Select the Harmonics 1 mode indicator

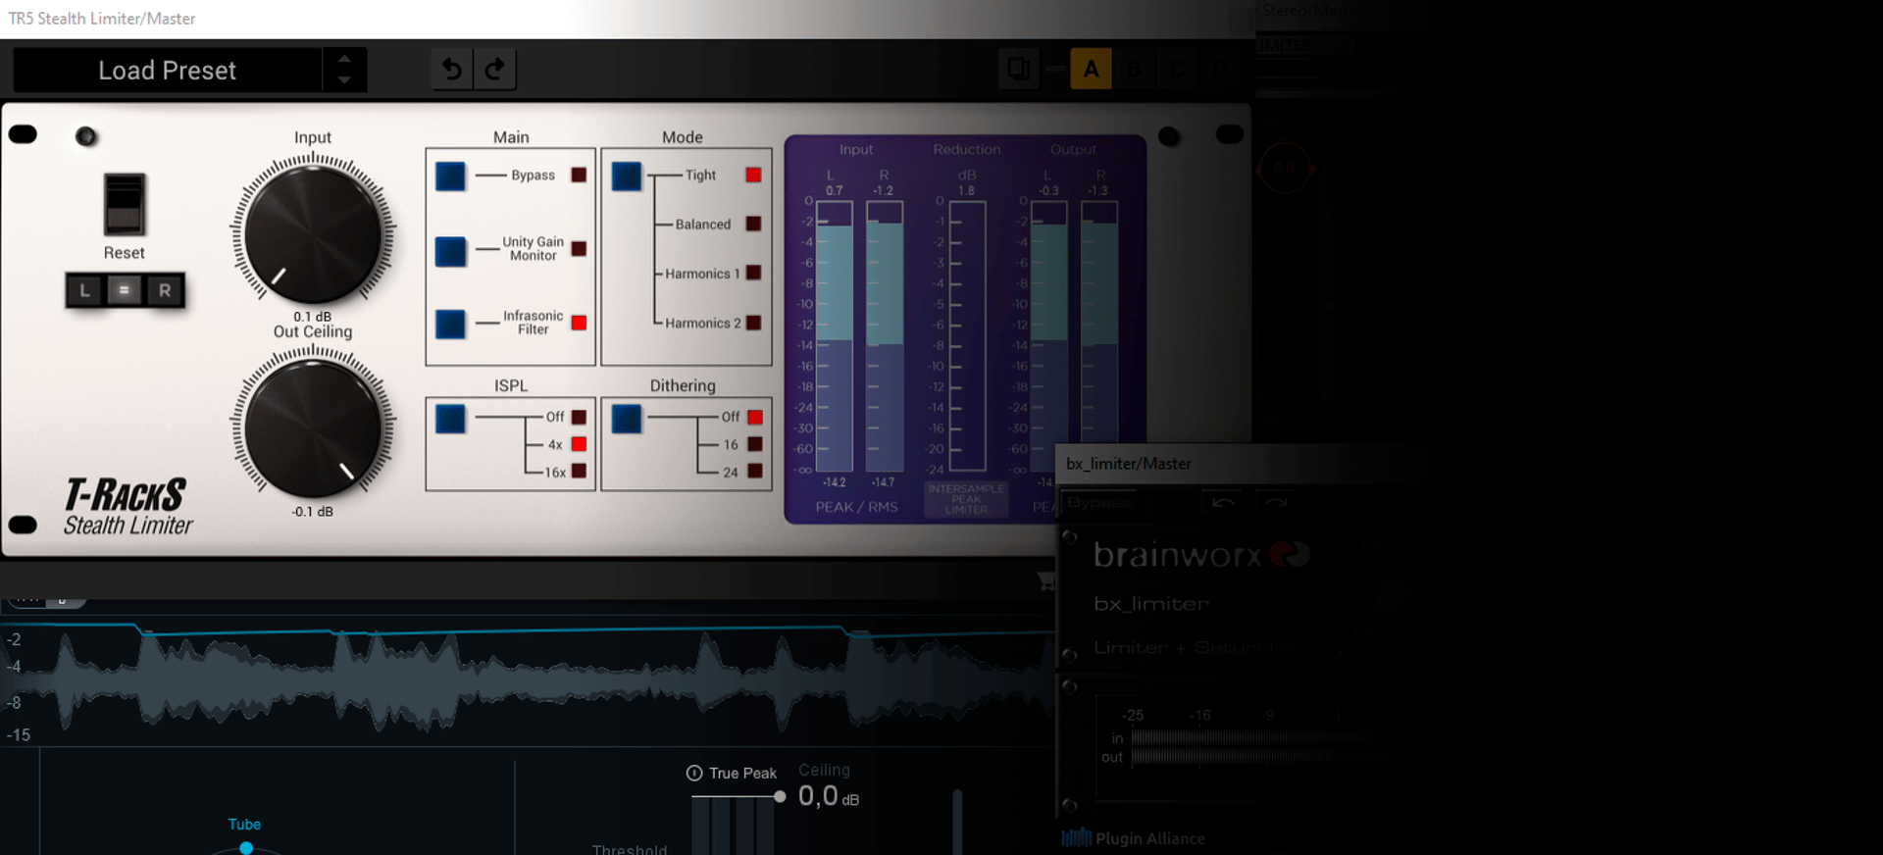753,273
